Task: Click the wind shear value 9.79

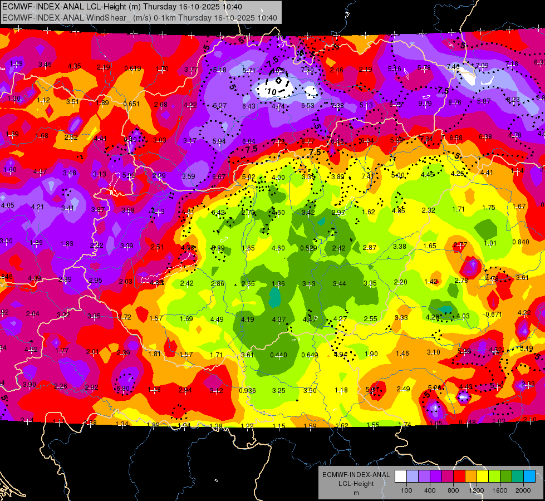Action: click(425, 103)
